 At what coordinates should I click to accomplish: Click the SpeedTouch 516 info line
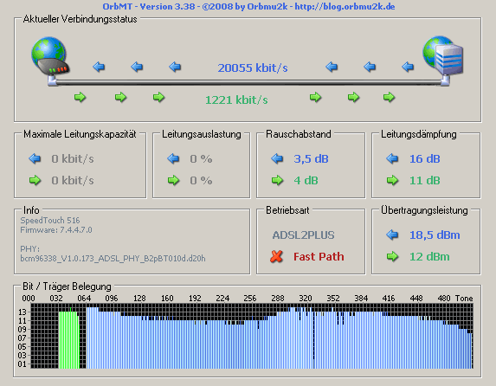(x=50, y=220)
